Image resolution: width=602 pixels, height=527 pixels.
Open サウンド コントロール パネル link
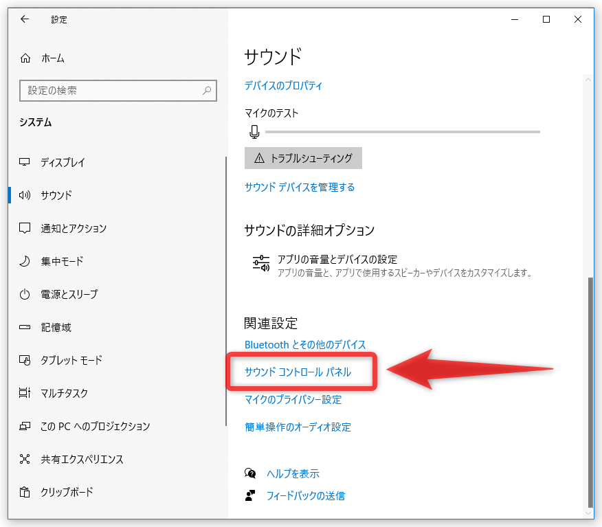[x=298, y=372]
